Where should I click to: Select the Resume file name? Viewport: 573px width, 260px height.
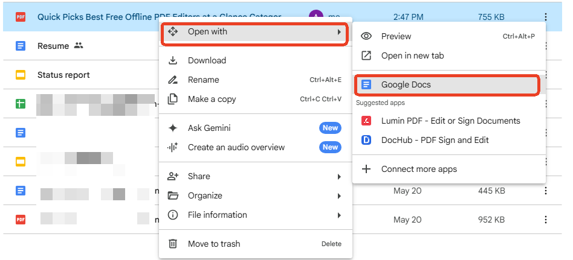53,46
